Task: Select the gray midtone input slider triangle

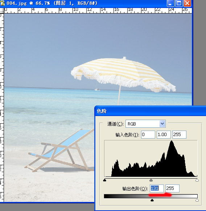Action: 151,180
